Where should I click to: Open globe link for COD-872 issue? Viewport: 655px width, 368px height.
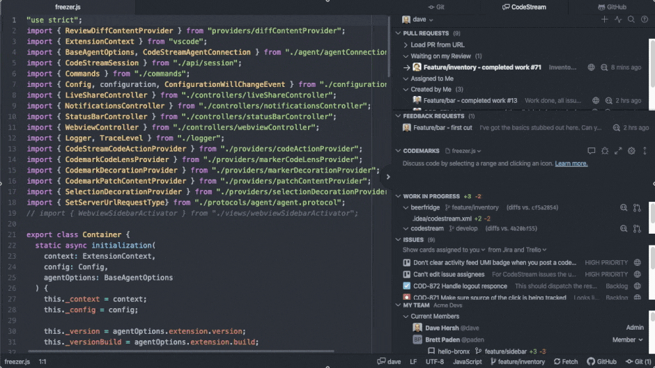tap(637, 286)
